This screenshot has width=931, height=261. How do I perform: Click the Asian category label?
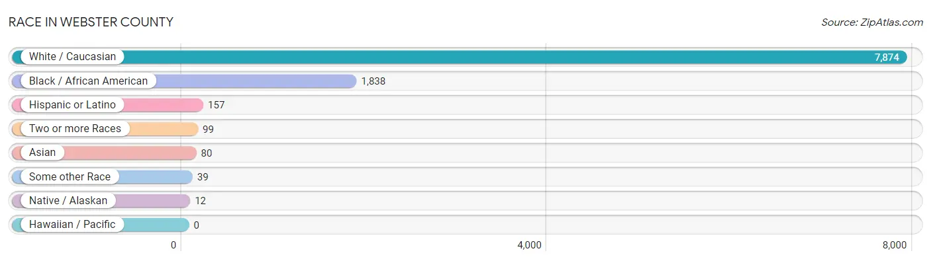[x=42, y=153]
